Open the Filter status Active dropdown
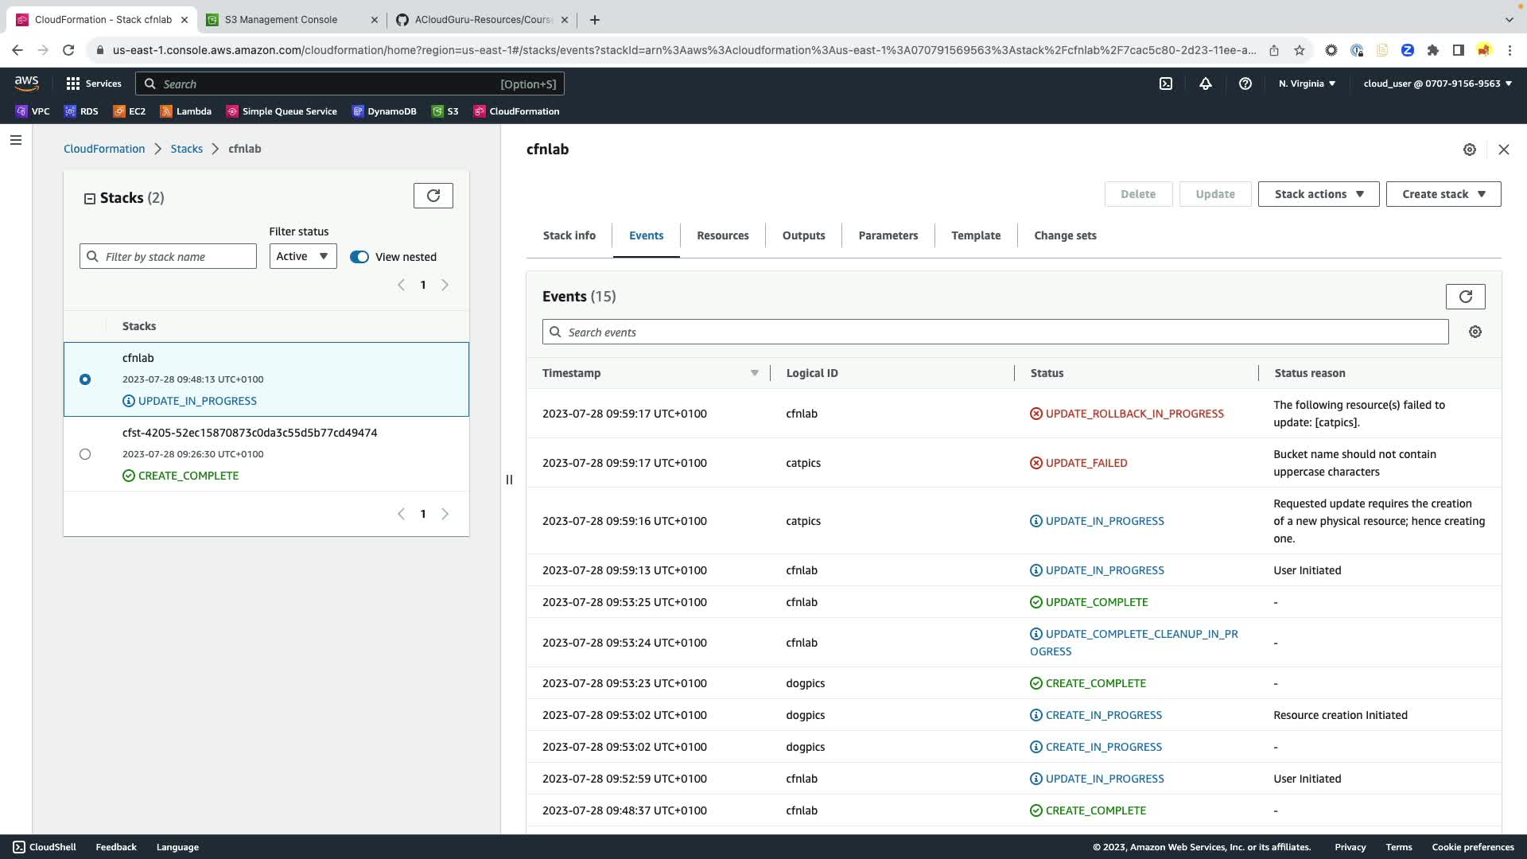Image resolution: width=1527 pixels, height=859 pixels. (303, 256)
